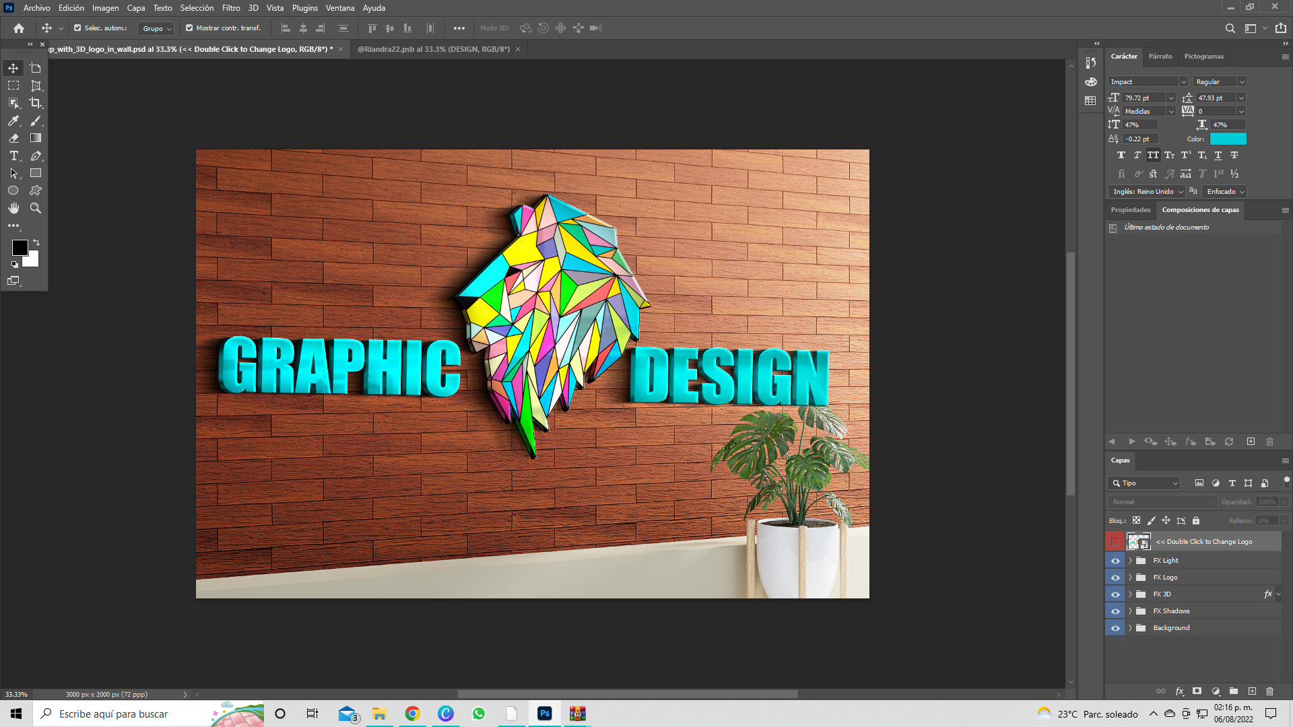The height and width of the screenshot is (727, 1293).
Task: Click delete layer trash icon
Action: [1269, 691]
